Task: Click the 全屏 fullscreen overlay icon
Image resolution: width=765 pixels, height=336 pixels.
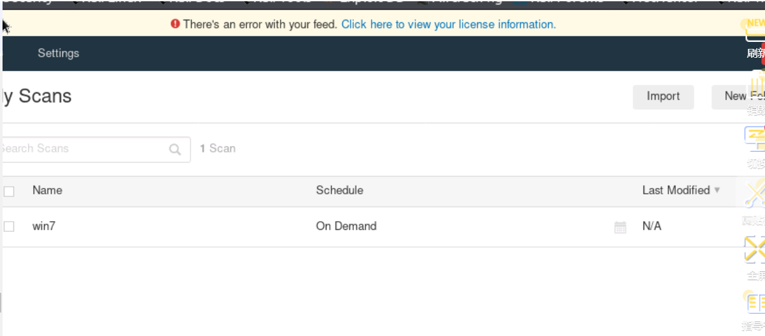Action: pyautogui.click(x=755, y=251)
